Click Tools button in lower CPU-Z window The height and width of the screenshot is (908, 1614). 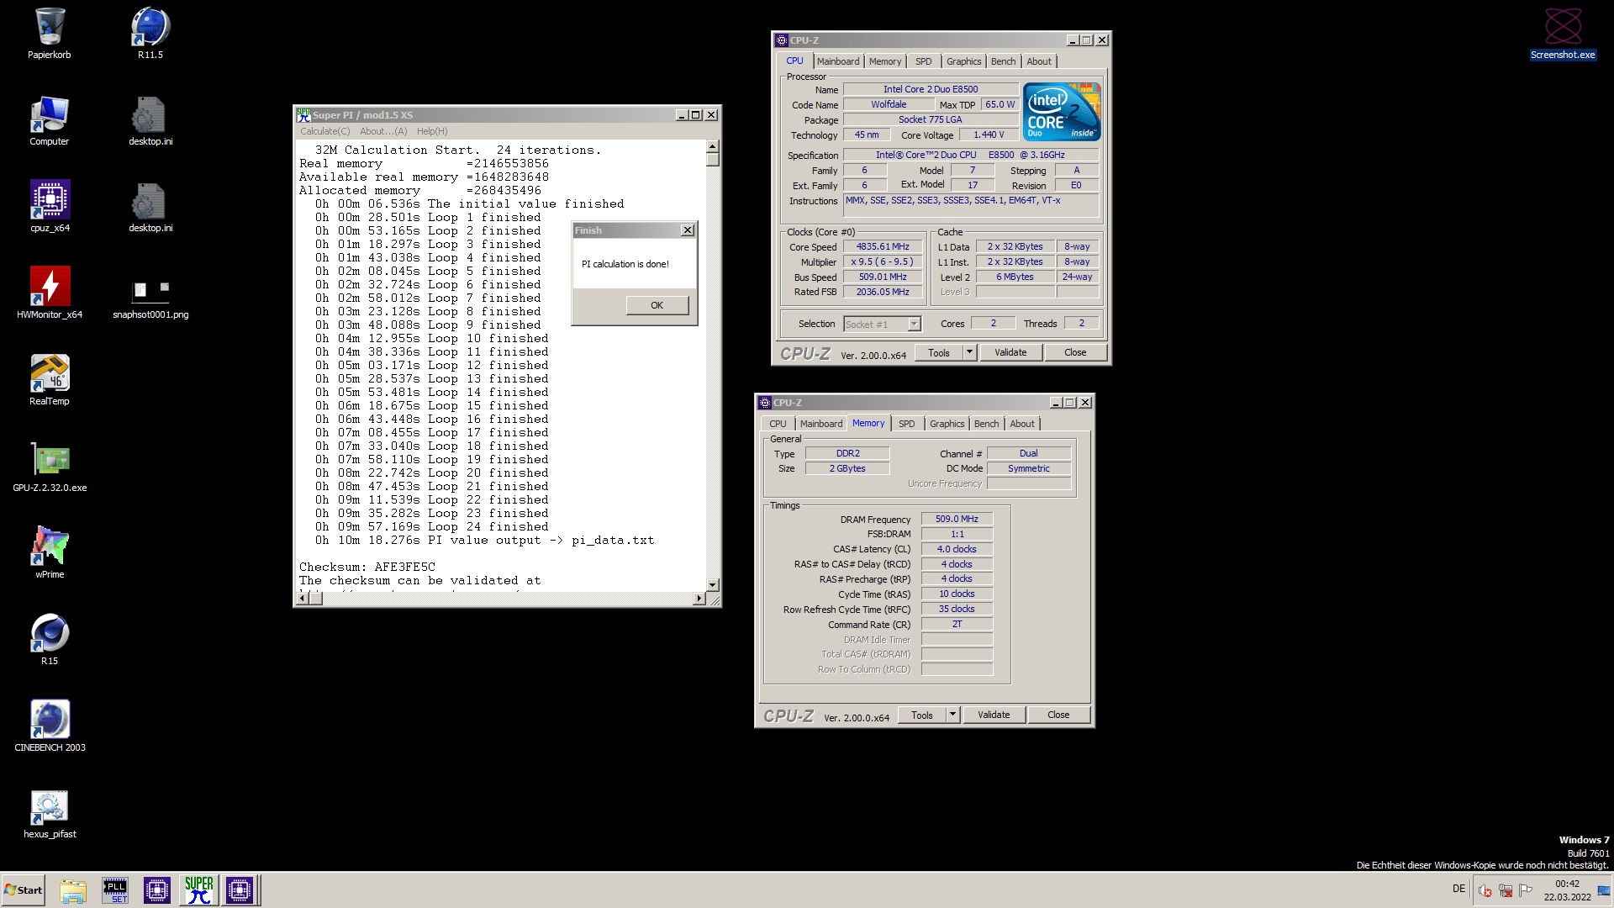(x=922, y=715)
